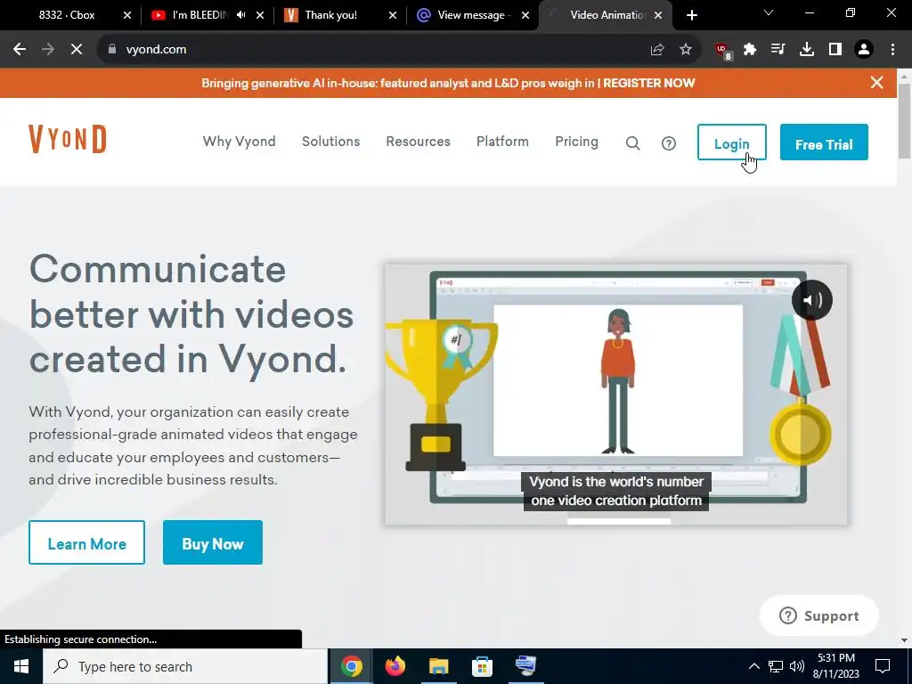912x684 pixels.
Task: Show hidden system tray icons
Action: pyautogui.click(x=753, y=666)
